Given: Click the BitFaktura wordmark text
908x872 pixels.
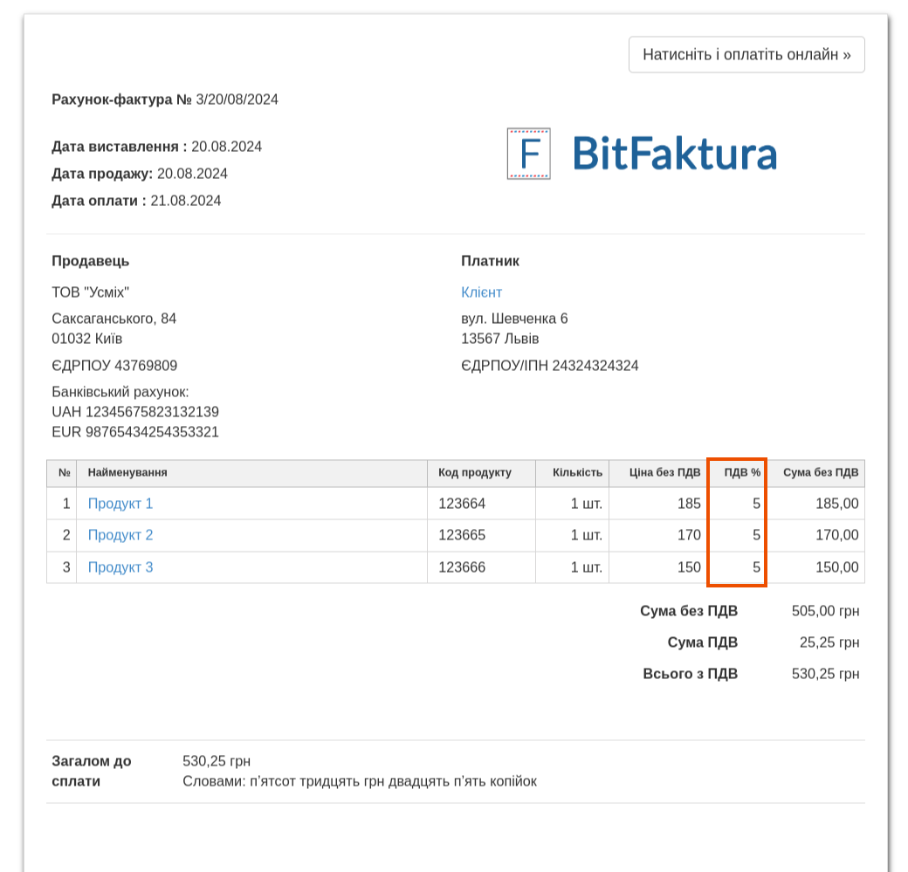Looking at the screenshot, I should click(x=674, y=154).
